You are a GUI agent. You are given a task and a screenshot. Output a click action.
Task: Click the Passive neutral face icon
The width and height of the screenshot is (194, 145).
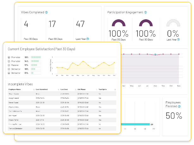tap(9, 65)
